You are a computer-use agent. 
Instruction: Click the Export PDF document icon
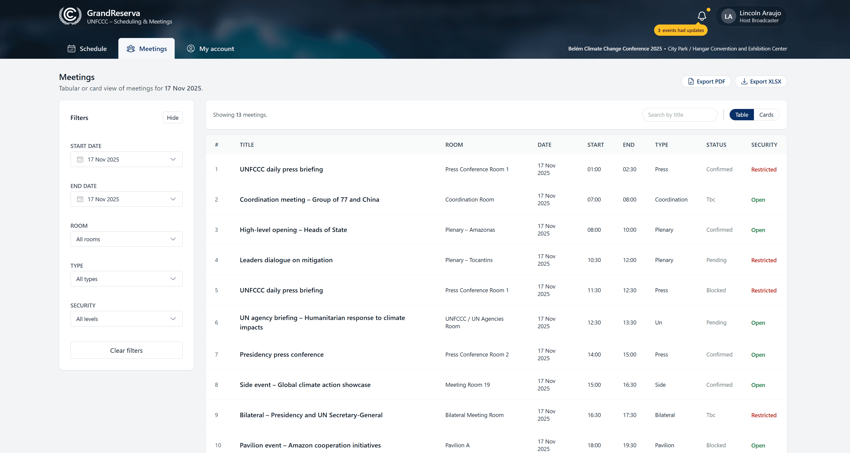691,81
